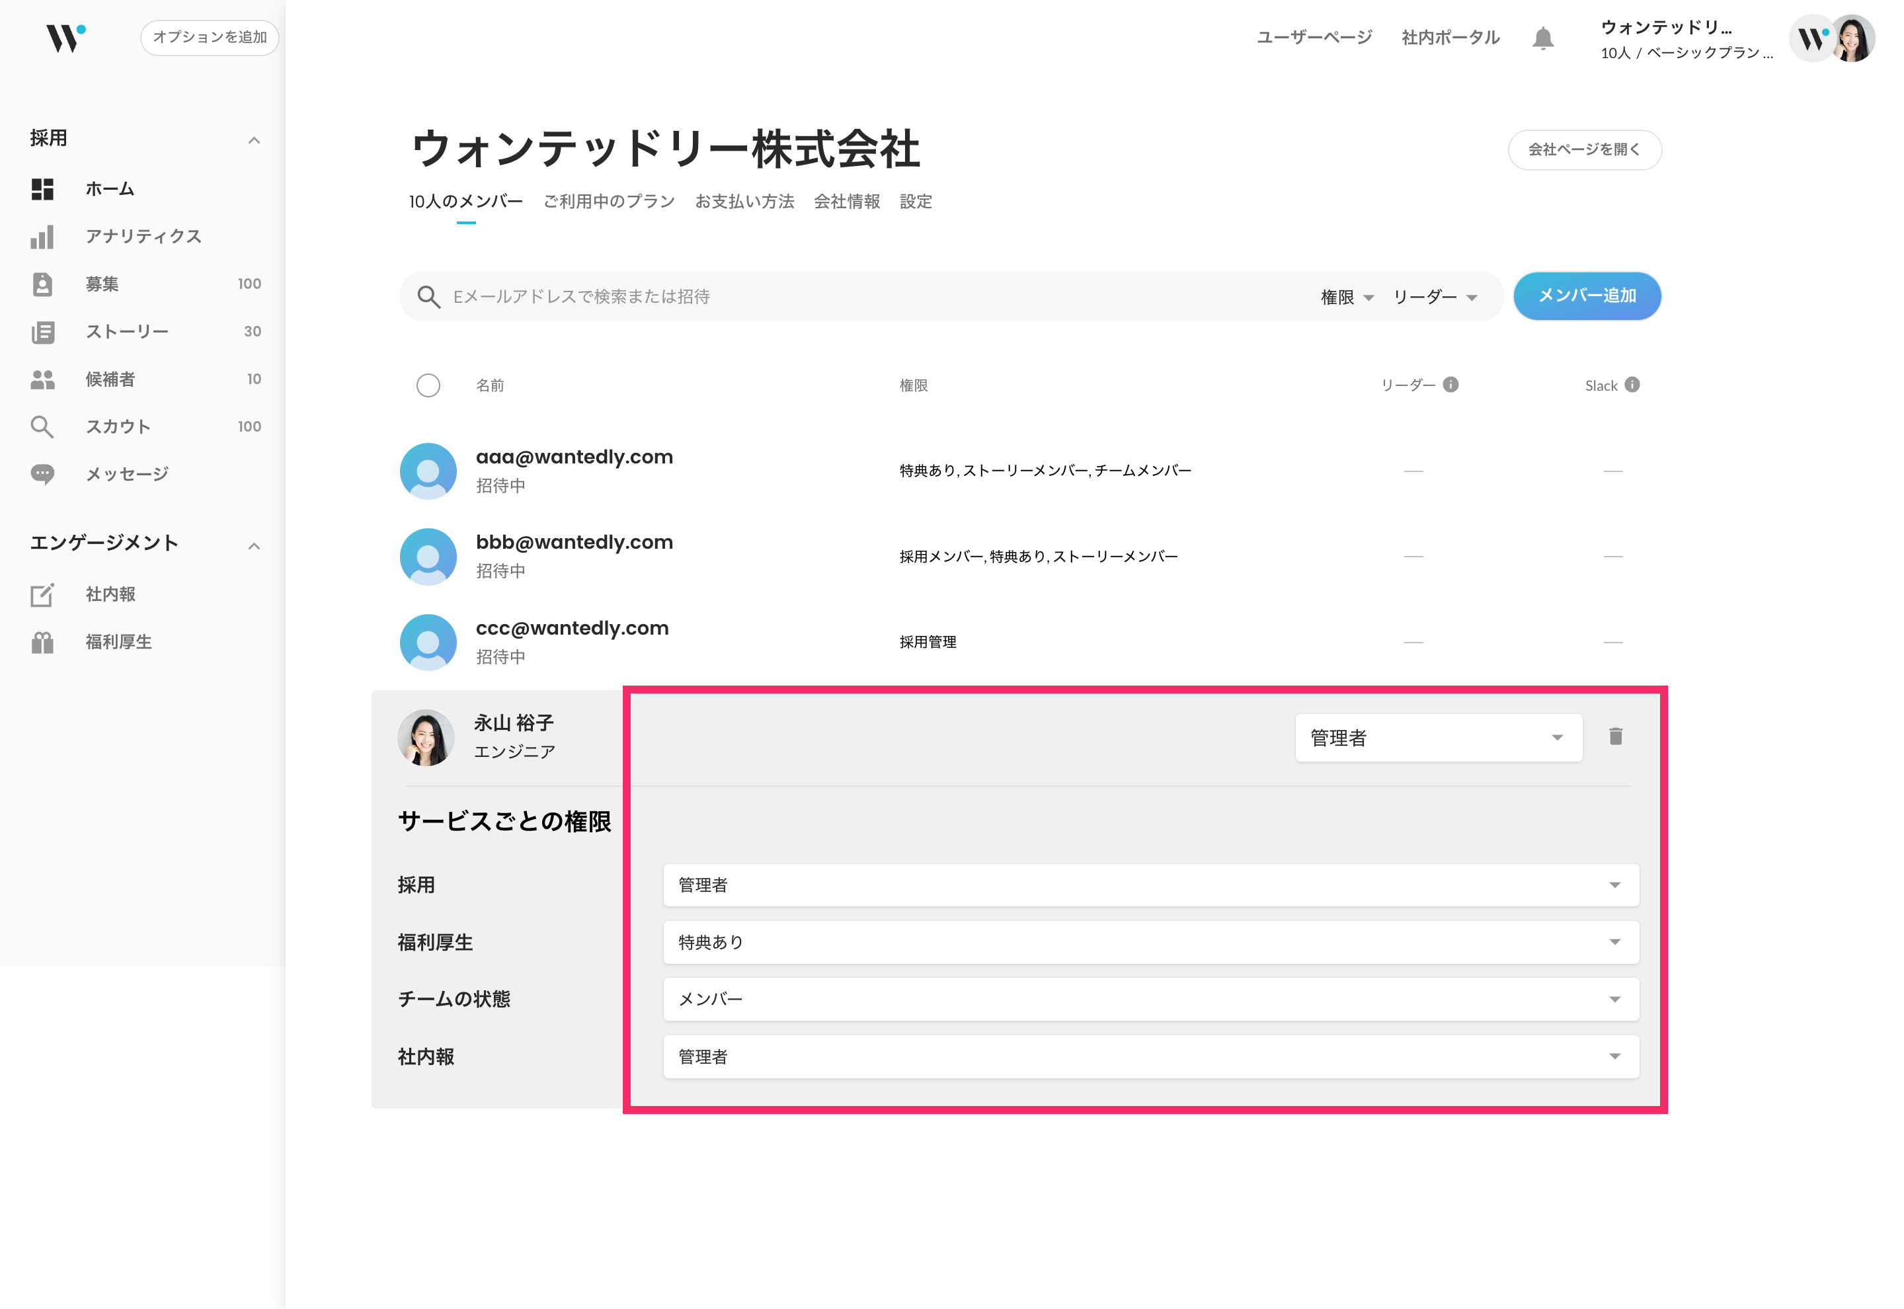Click the スカウト magnifier icon
Image resolution: width=1904 pixels, height=1309 pixels.
(42, 427)
